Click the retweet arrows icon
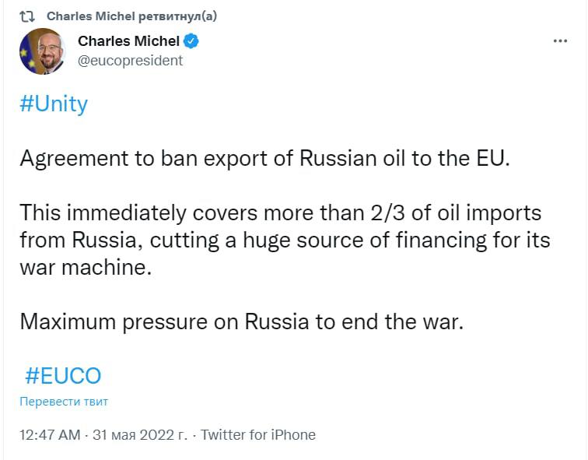This screenshot has height=460, width=588. (27, 16)
